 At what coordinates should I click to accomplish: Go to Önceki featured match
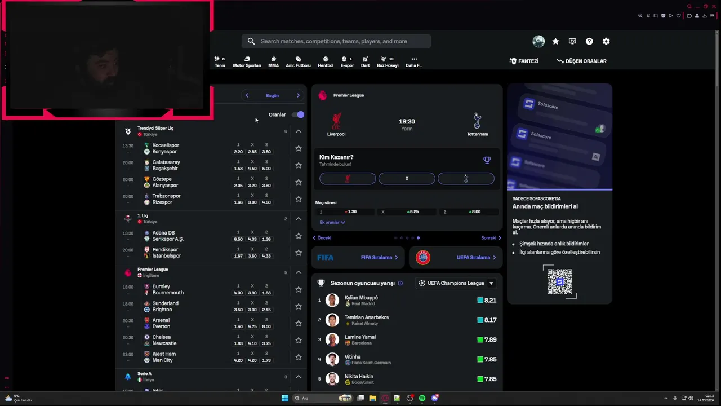pyautogui.click(x=322, y=238)
